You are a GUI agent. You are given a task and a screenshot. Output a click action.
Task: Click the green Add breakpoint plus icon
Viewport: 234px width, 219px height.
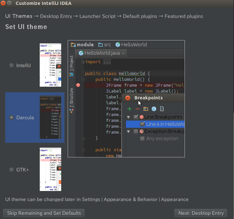tap(130, 109)
